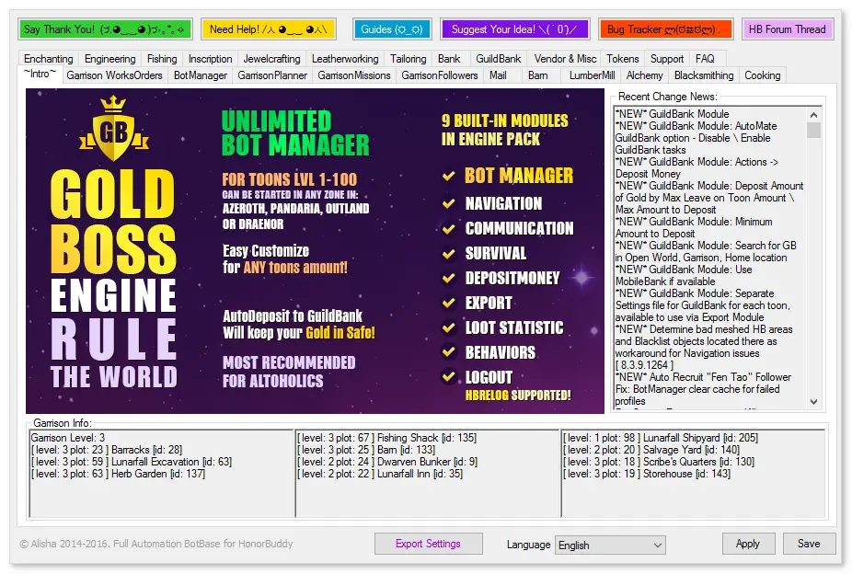The height and width of the screenshot is (574, 852).
Task: Select the Tailoring tab
Action: click(409, 59)
